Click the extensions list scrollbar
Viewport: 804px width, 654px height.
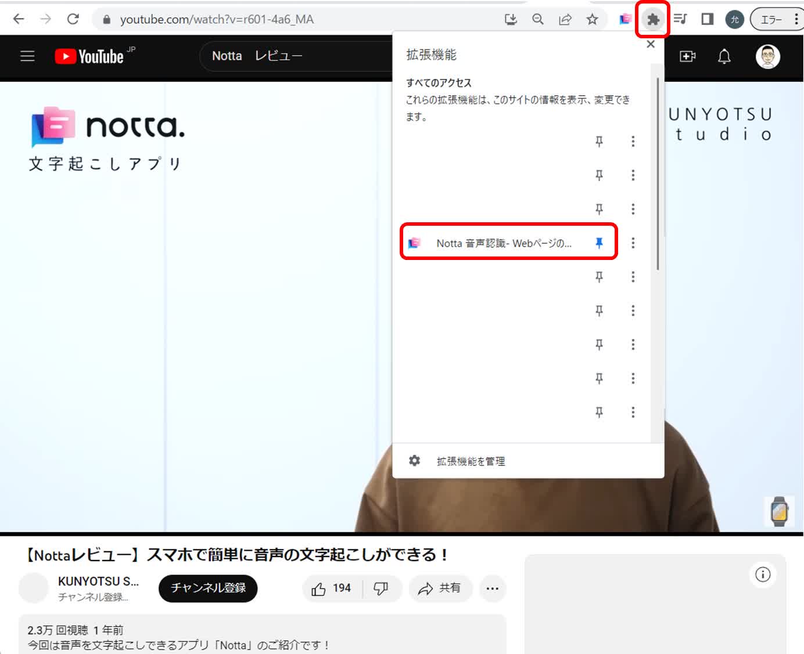[658, 174]
